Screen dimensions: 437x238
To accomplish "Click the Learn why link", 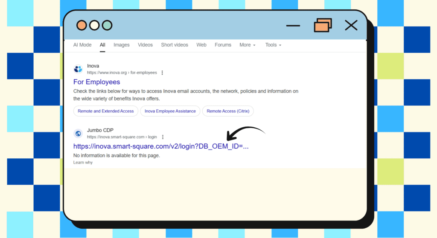I will pos(83,163).
